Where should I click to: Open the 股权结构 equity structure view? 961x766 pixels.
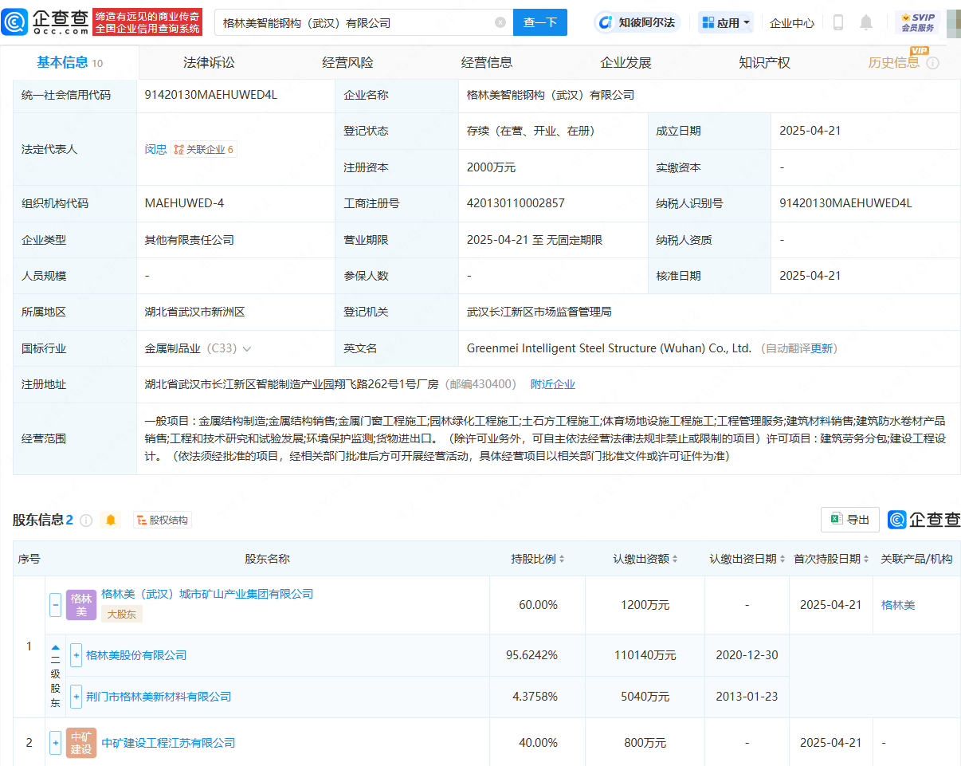click(163, 520)
